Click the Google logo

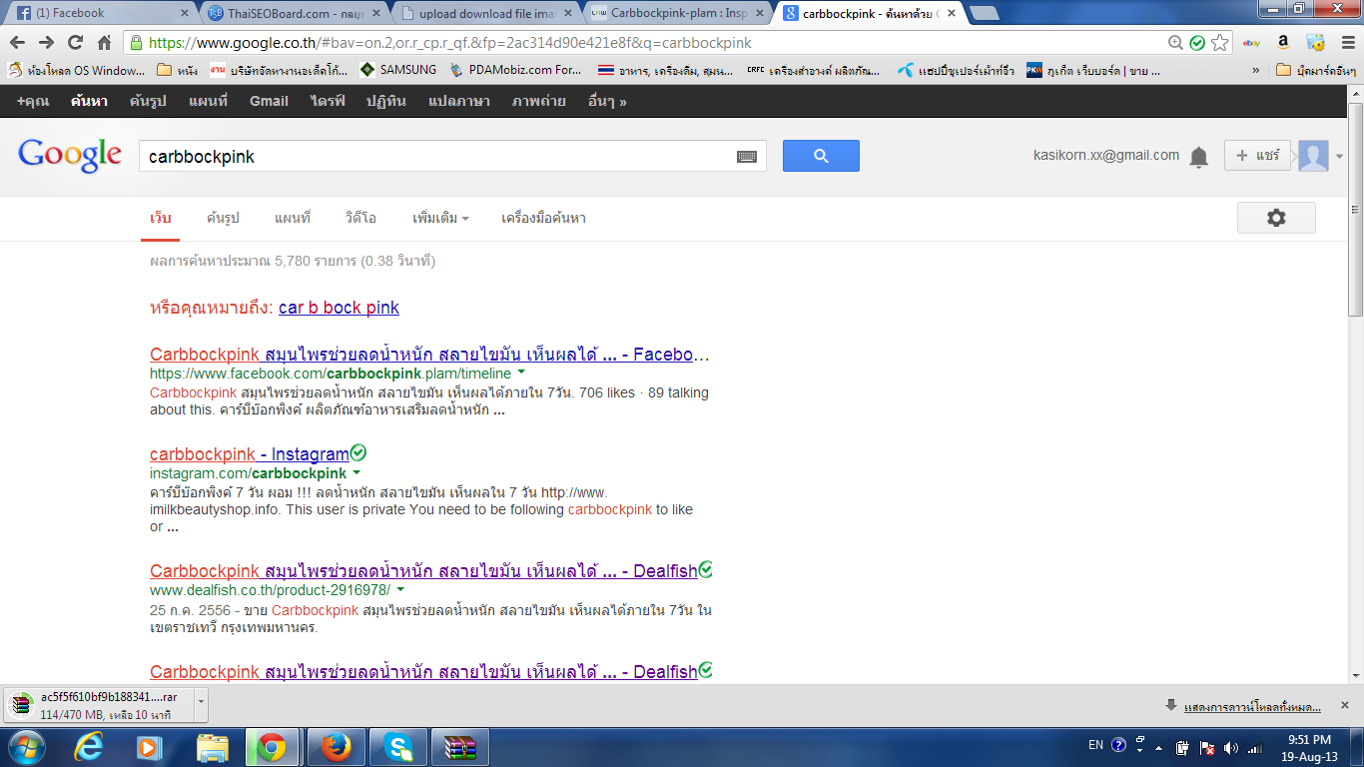tap(70, 156)
